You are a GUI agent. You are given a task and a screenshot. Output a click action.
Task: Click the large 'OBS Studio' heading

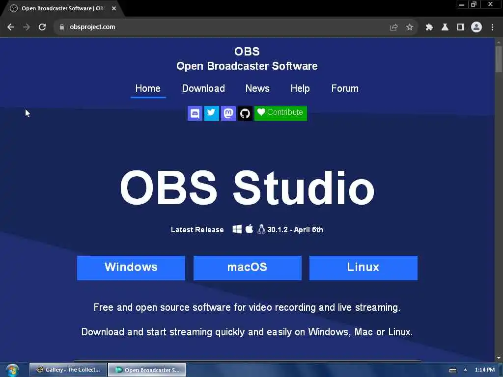[x=247, y=188]
